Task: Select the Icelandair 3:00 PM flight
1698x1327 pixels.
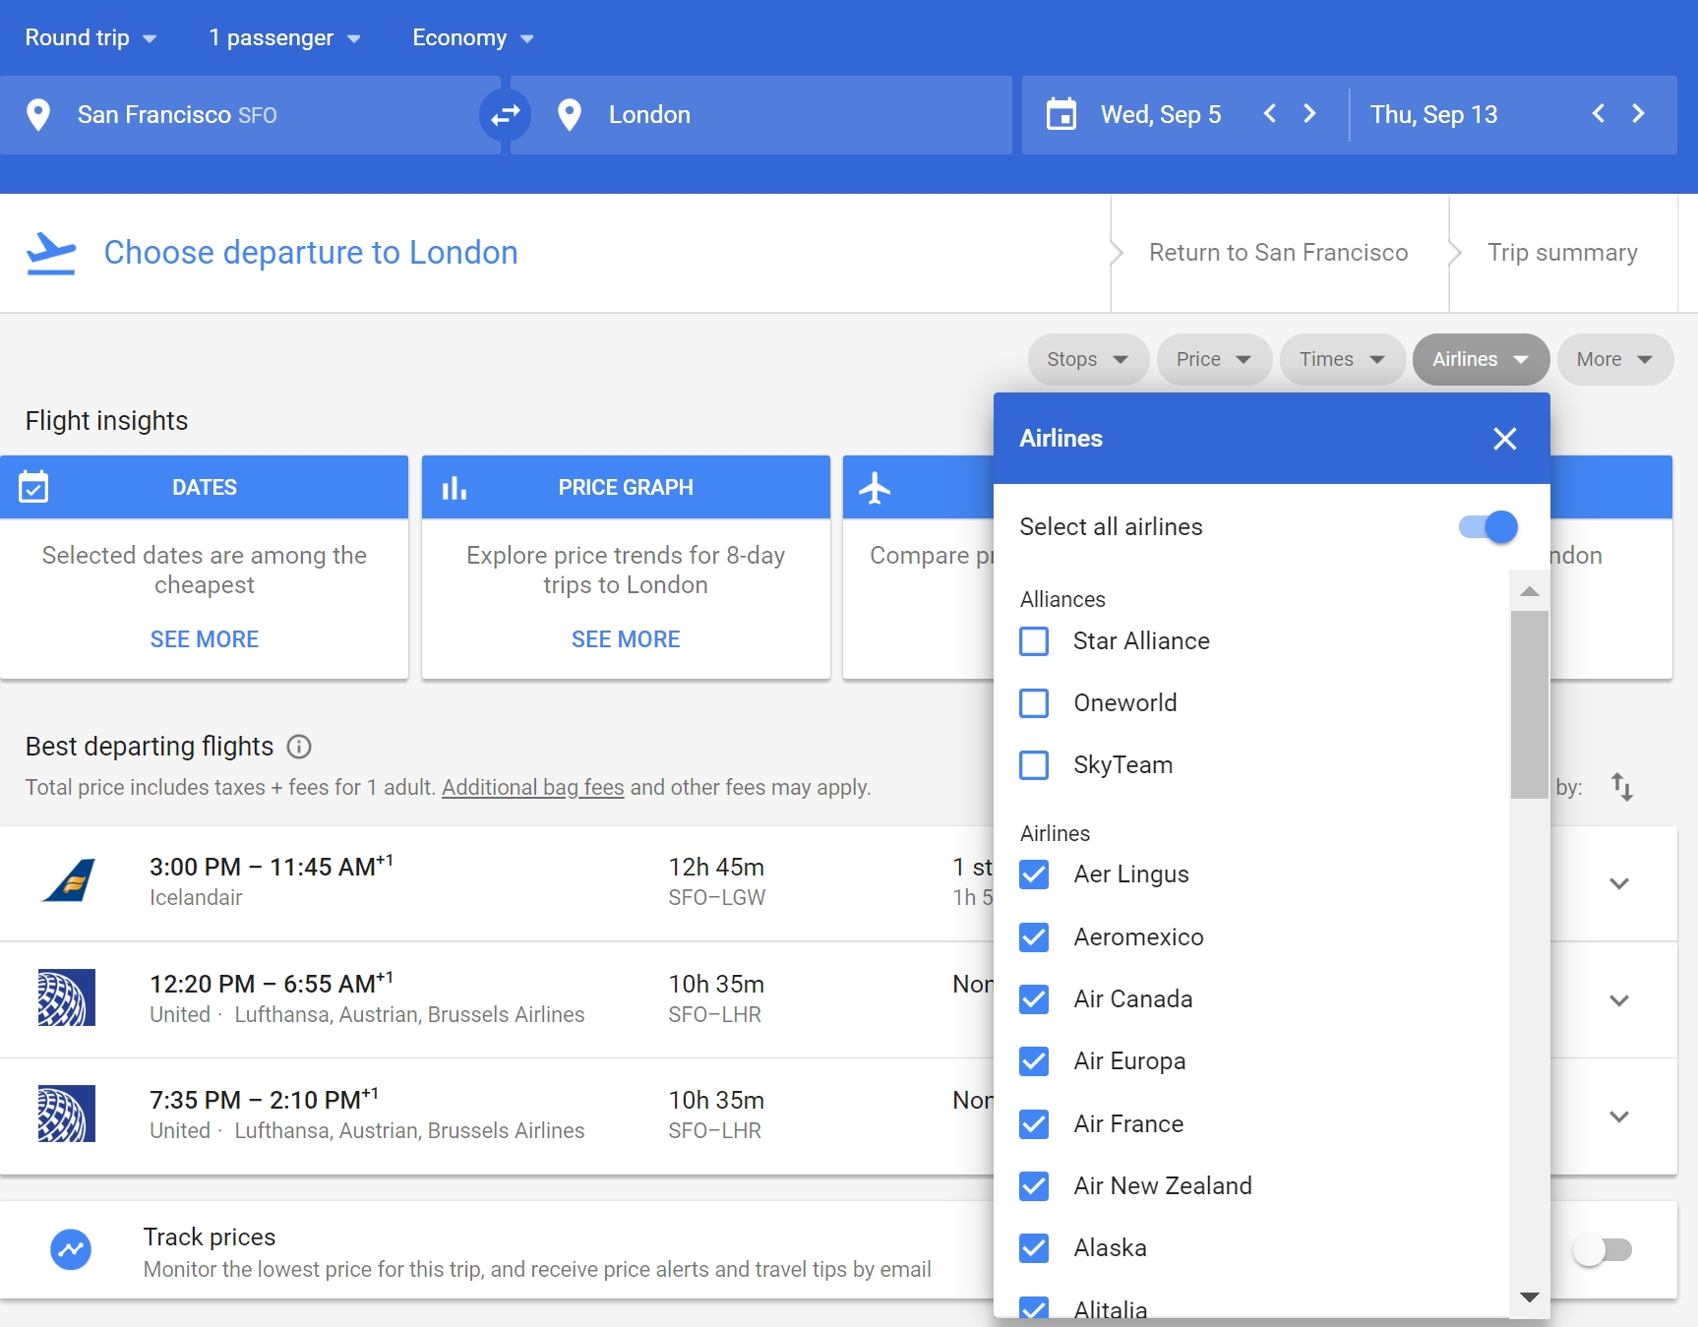Action: 497,883
